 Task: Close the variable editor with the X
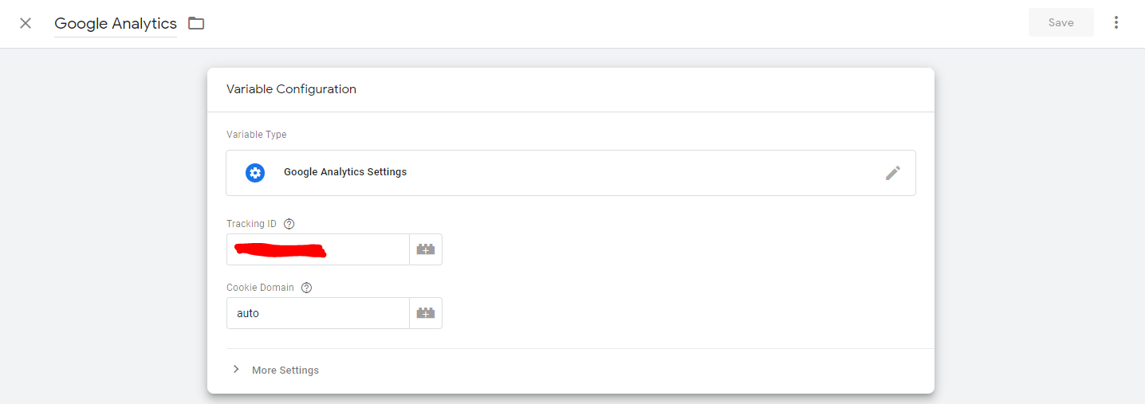(26, 23)
